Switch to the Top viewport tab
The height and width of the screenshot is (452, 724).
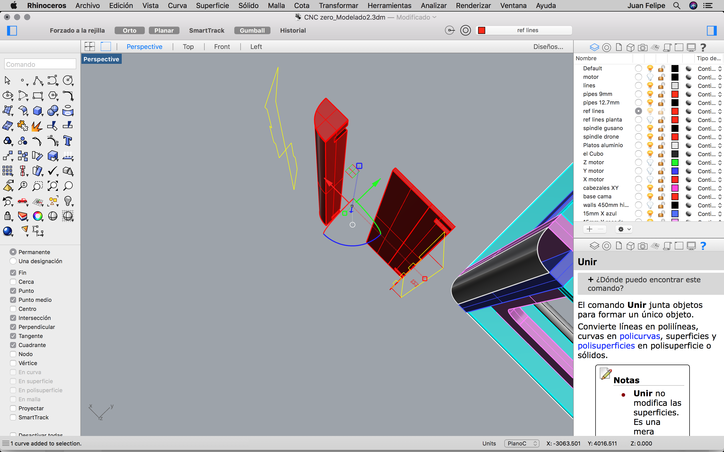click(x=188, y=47)
